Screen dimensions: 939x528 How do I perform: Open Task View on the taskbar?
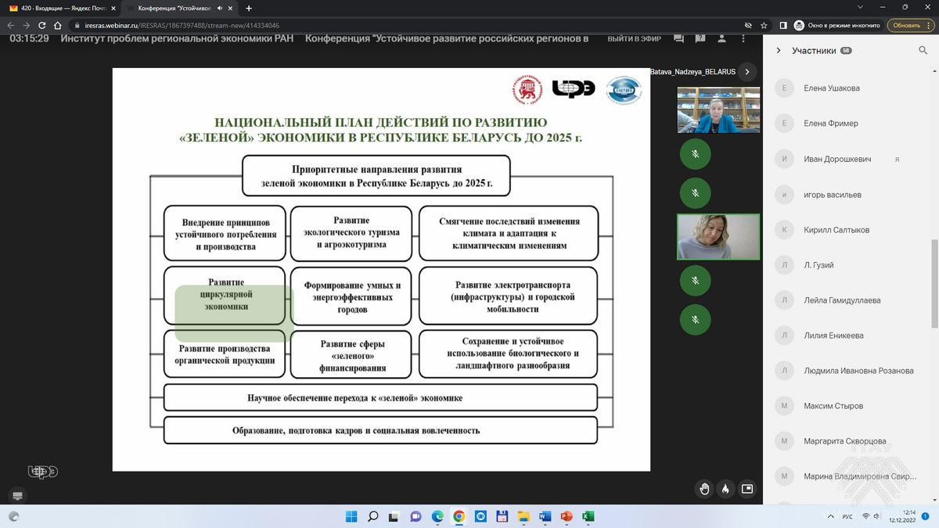coord(394,516)
